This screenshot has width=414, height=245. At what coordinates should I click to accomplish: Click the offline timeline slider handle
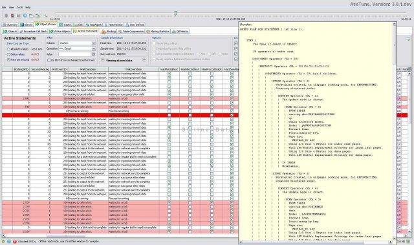[x=175, y=13]
